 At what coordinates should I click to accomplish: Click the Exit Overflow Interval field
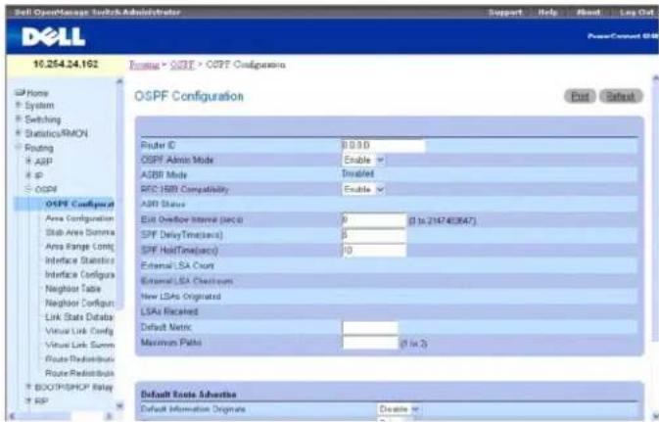374,220
